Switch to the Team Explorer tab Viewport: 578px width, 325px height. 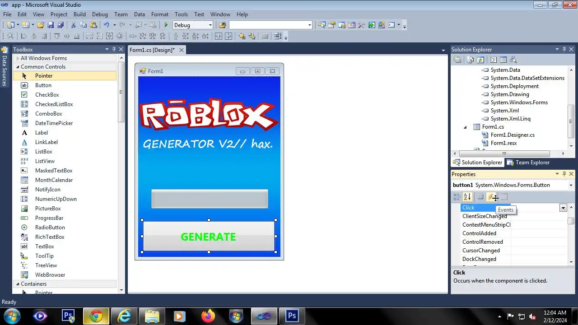point(528,162)
